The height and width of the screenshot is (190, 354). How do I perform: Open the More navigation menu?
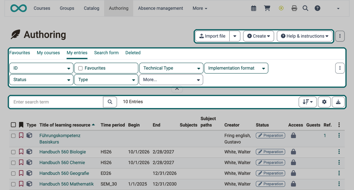point(200,8)
